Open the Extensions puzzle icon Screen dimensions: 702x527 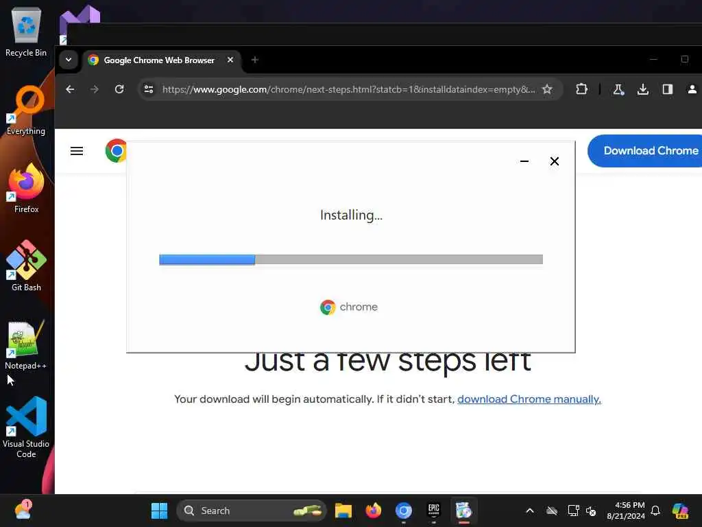coord(581,89)
